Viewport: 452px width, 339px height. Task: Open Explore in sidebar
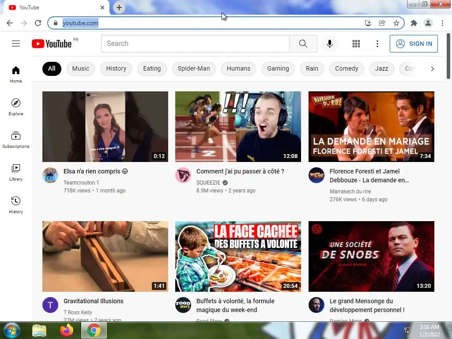16,107
